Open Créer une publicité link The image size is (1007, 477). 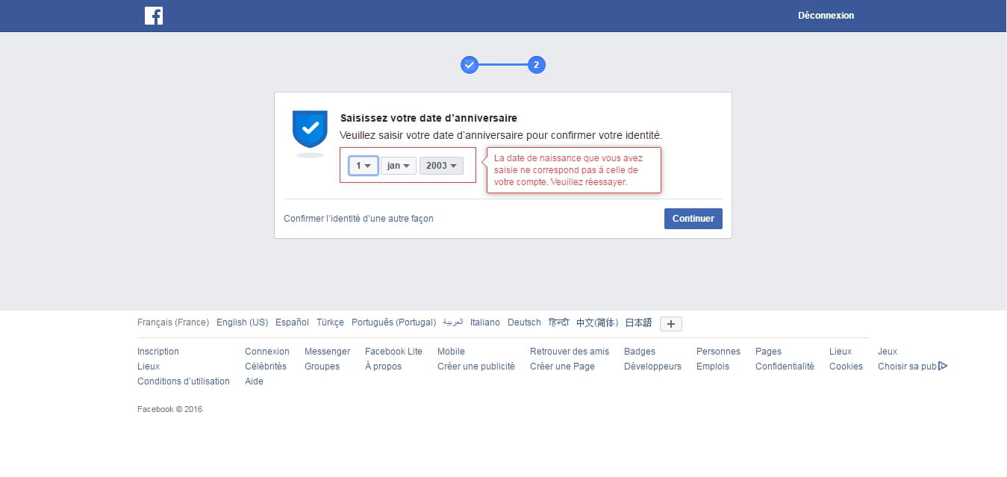coord(476,367)
